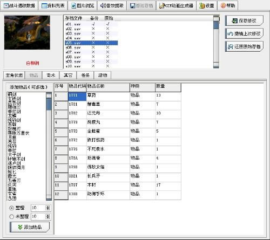Image resolution: width=270 pixels, height=240 pixels.
Task: Click the 音效提取 speaker icon
Action: coord(103,6)
